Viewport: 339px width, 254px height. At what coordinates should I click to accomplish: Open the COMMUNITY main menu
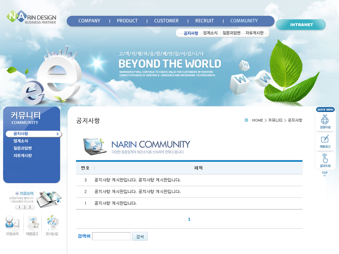click(244, 21)
